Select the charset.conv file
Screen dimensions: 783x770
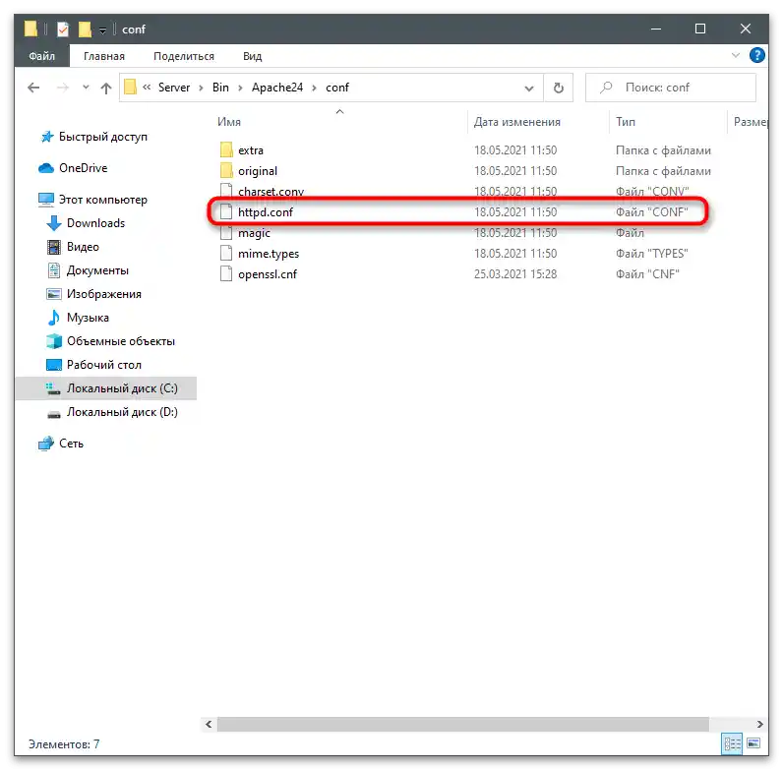pos(271,192)
